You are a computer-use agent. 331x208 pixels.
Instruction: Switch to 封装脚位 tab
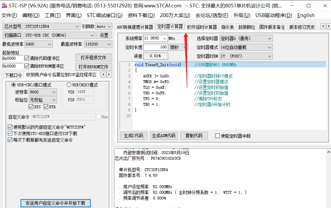tap(247, 27)
